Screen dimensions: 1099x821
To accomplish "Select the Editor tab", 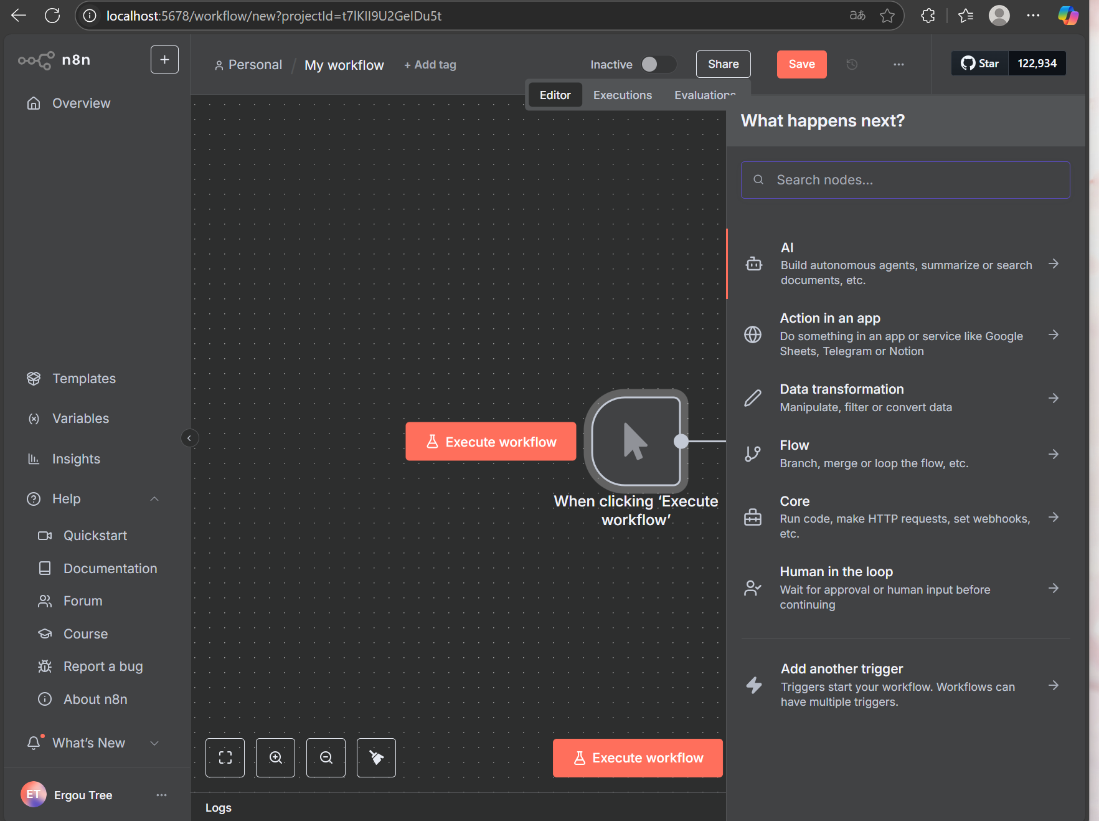I will click(x=555, y=95).
